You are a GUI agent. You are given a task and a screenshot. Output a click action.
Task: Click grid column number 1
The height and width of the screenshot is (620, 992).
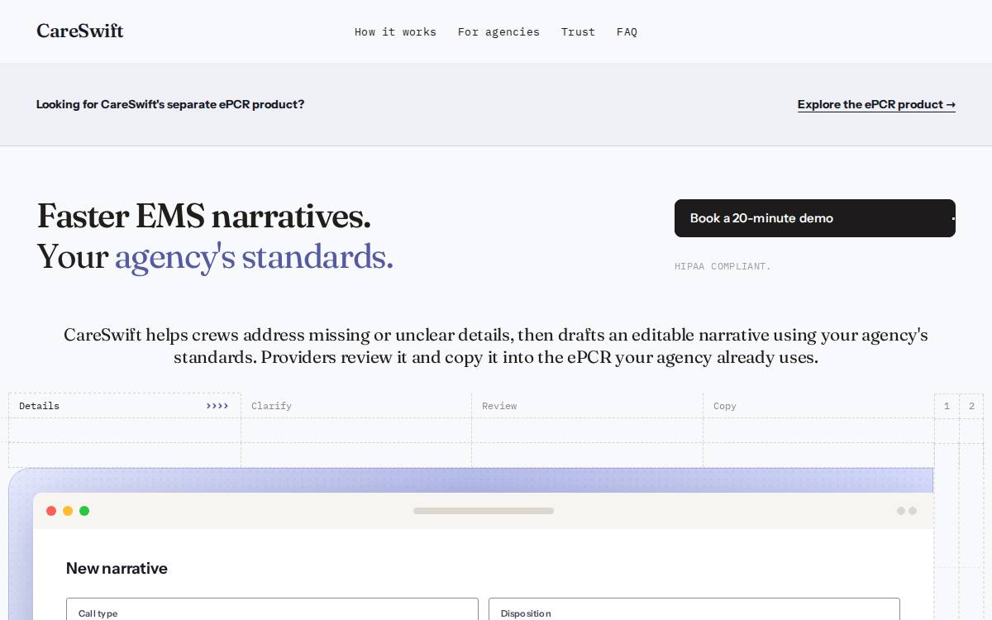pos(947,406)
